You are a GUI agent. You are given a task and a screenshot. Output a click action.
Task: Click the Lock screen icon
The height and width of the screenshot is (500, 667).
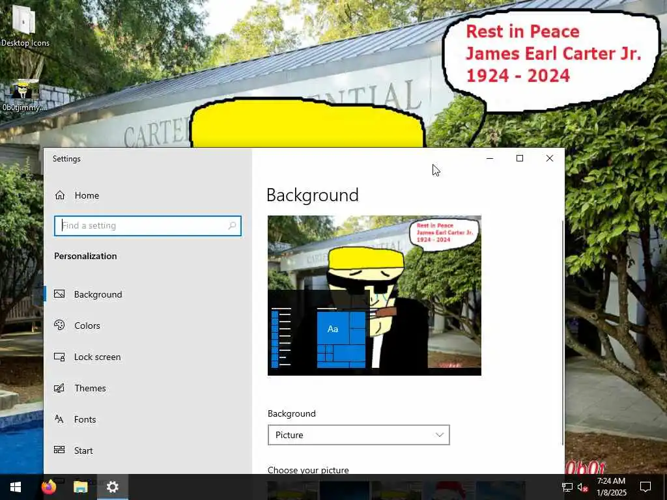click(x=59, y=357)
